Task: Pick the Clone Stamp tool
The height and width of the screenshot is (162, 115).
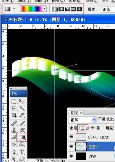Action: coord(14,130)
